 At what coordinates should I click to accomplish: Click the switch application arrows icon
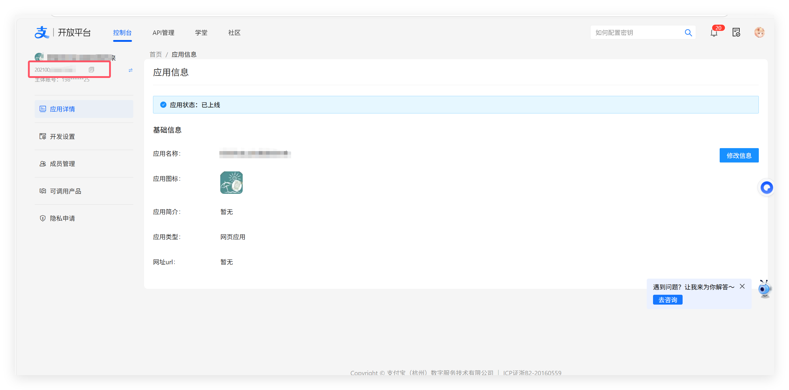click(x=131, y=70)
